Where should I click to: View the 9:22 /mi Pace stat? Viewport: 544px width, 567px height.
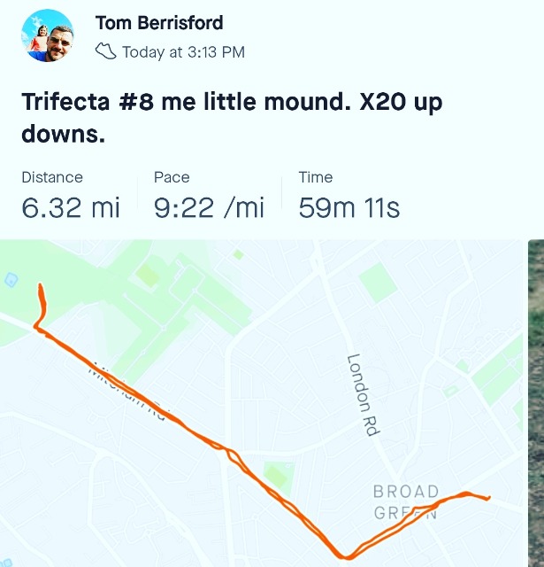(209, 208)
